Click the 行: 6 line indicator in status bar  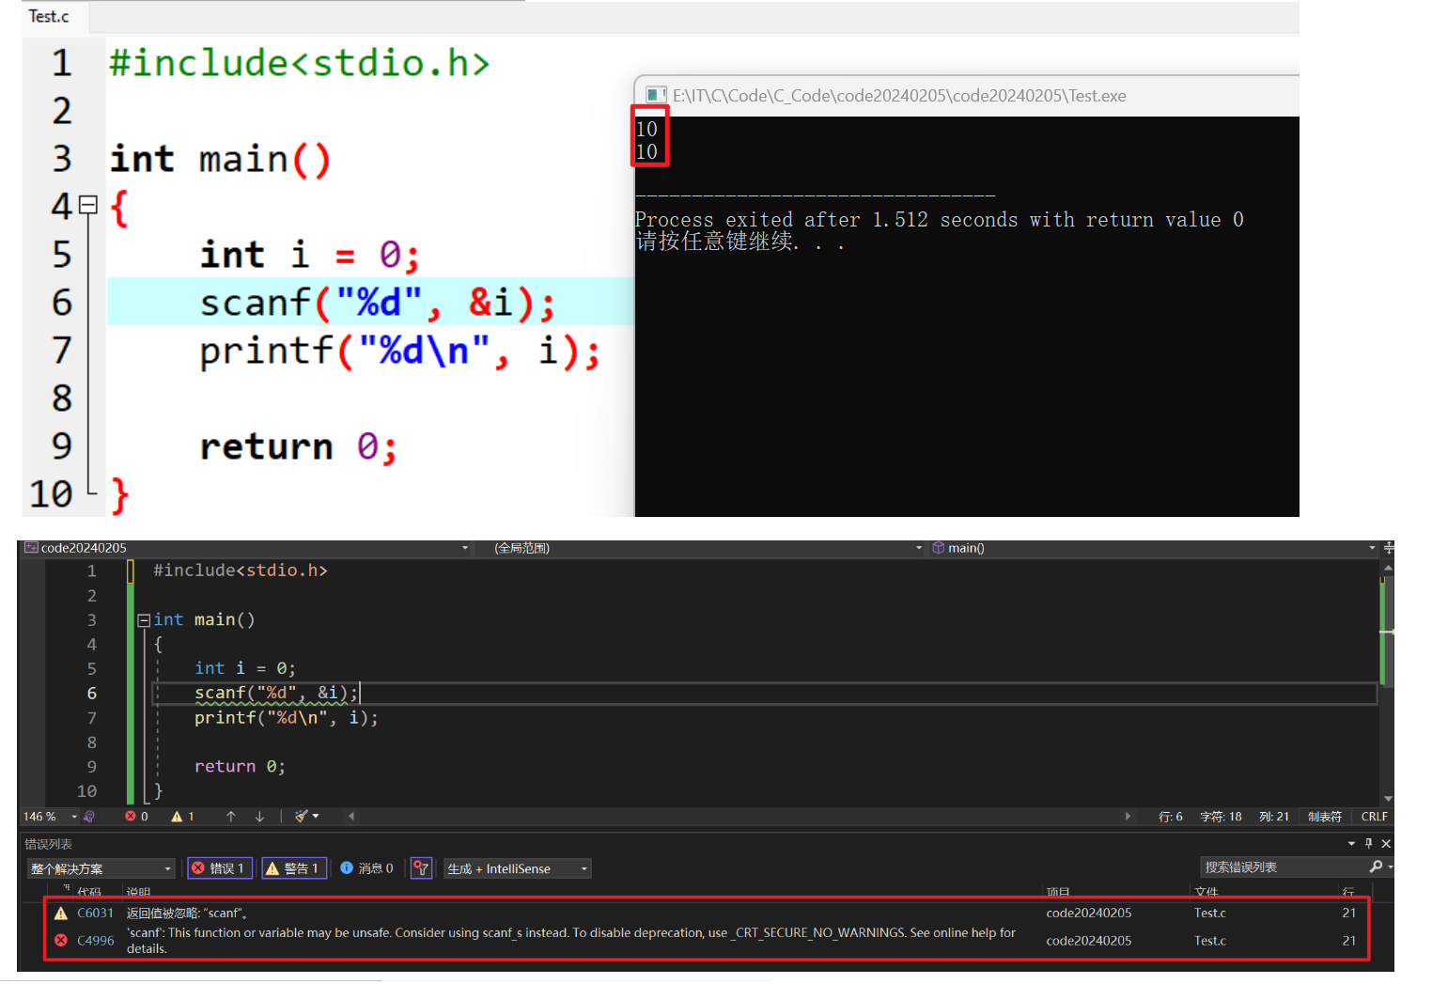1171,817
